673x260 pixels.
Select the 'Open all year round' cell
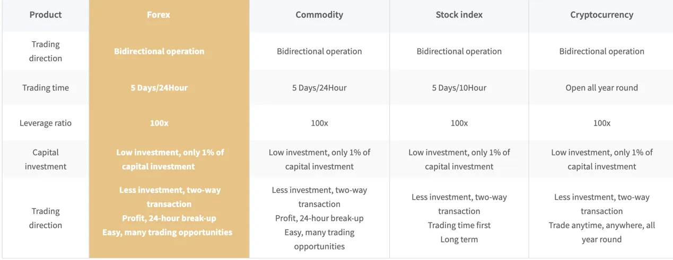(602, 88)
